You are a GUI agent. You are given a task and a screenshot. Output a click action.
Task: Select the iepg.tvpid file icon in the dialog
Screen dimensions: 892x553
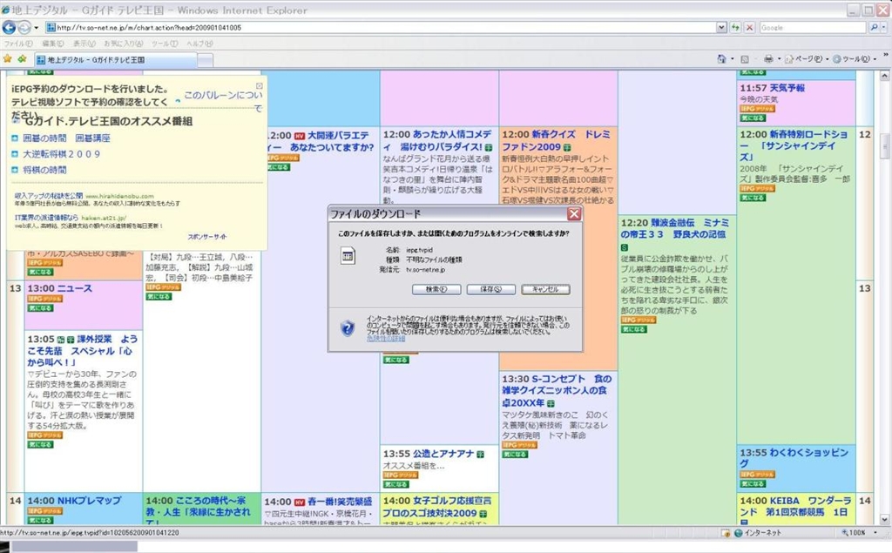coord(348,256)
